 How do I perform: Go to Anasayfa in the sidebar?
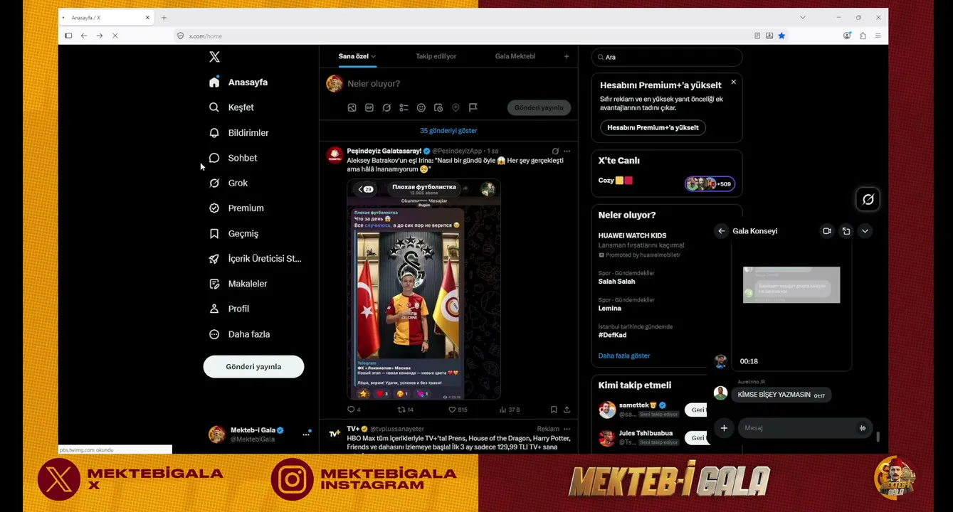click(x=238, y=82)
